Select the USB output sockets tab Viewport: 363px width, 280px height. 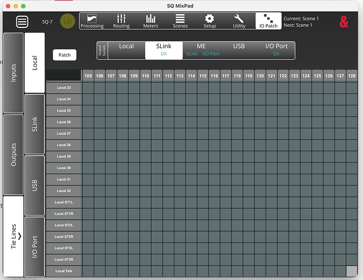click(x=239, y=50)
